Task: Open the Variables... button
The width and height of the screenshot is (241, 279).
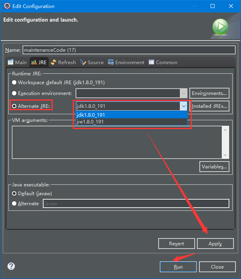Action: pyautogui.click(x=214, y=166)
